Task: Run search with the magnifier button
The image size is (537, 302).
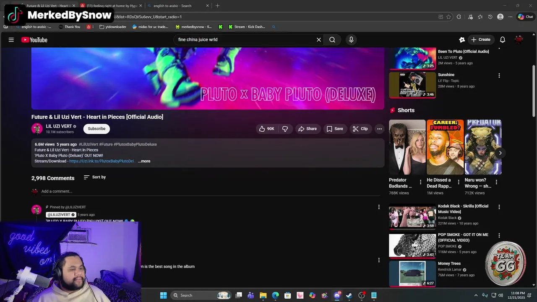Action: [x=332, y=40]
